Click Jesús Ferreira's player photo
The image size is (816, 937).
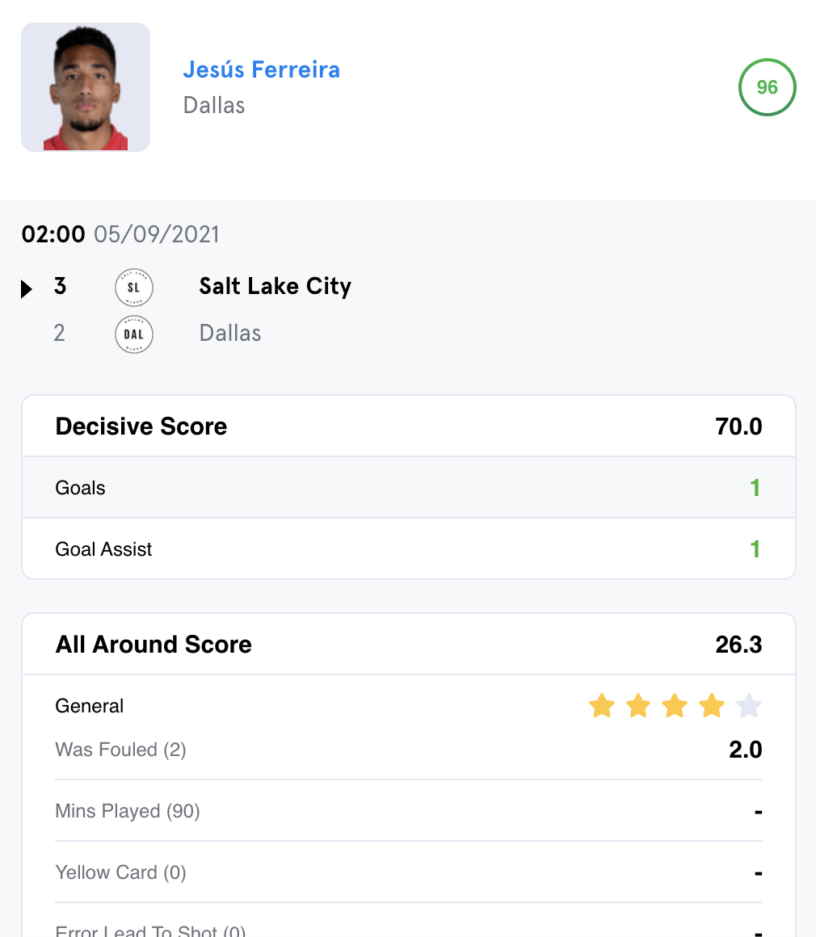pyautogui.click(x=86, y=87)
